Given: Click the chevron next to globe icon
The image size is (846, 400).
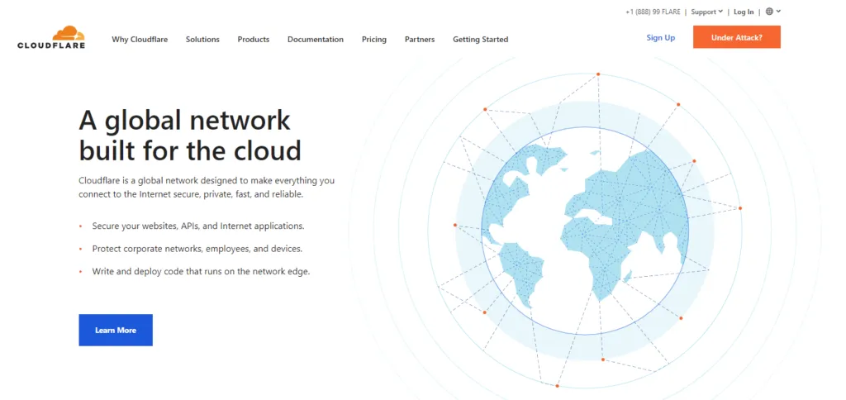Looking at the screenshot, I should [x=778, y=12].
